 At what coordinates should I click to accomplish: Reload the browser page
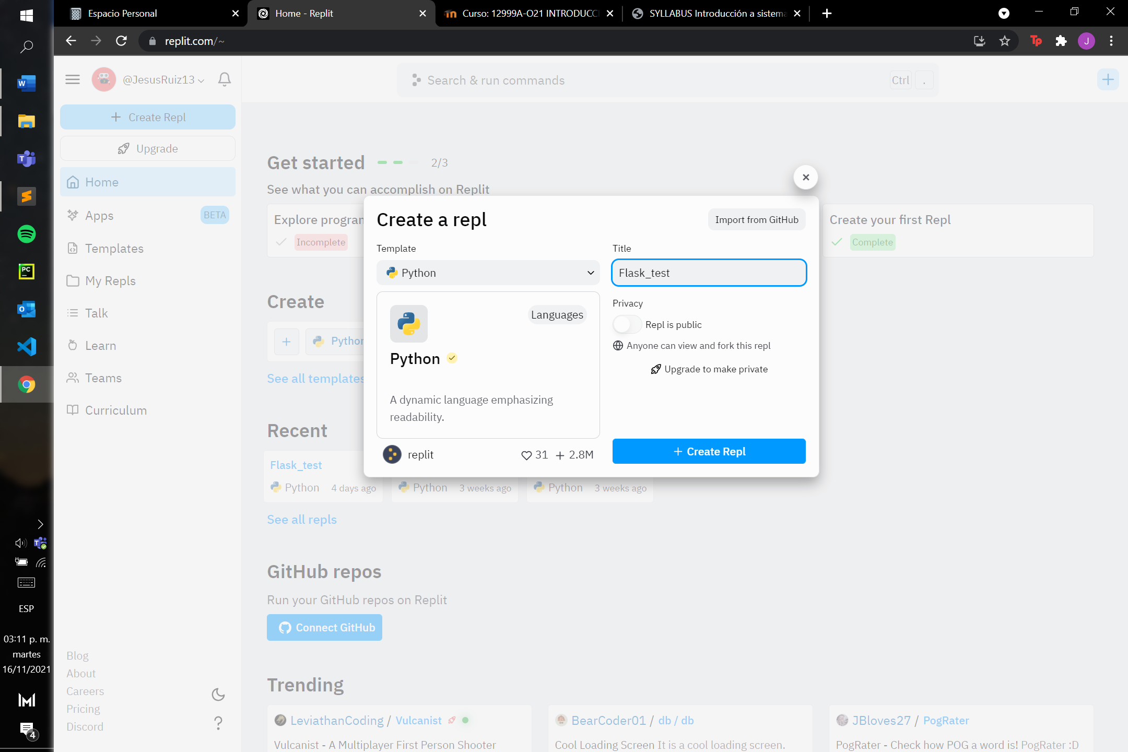point(121,41)
